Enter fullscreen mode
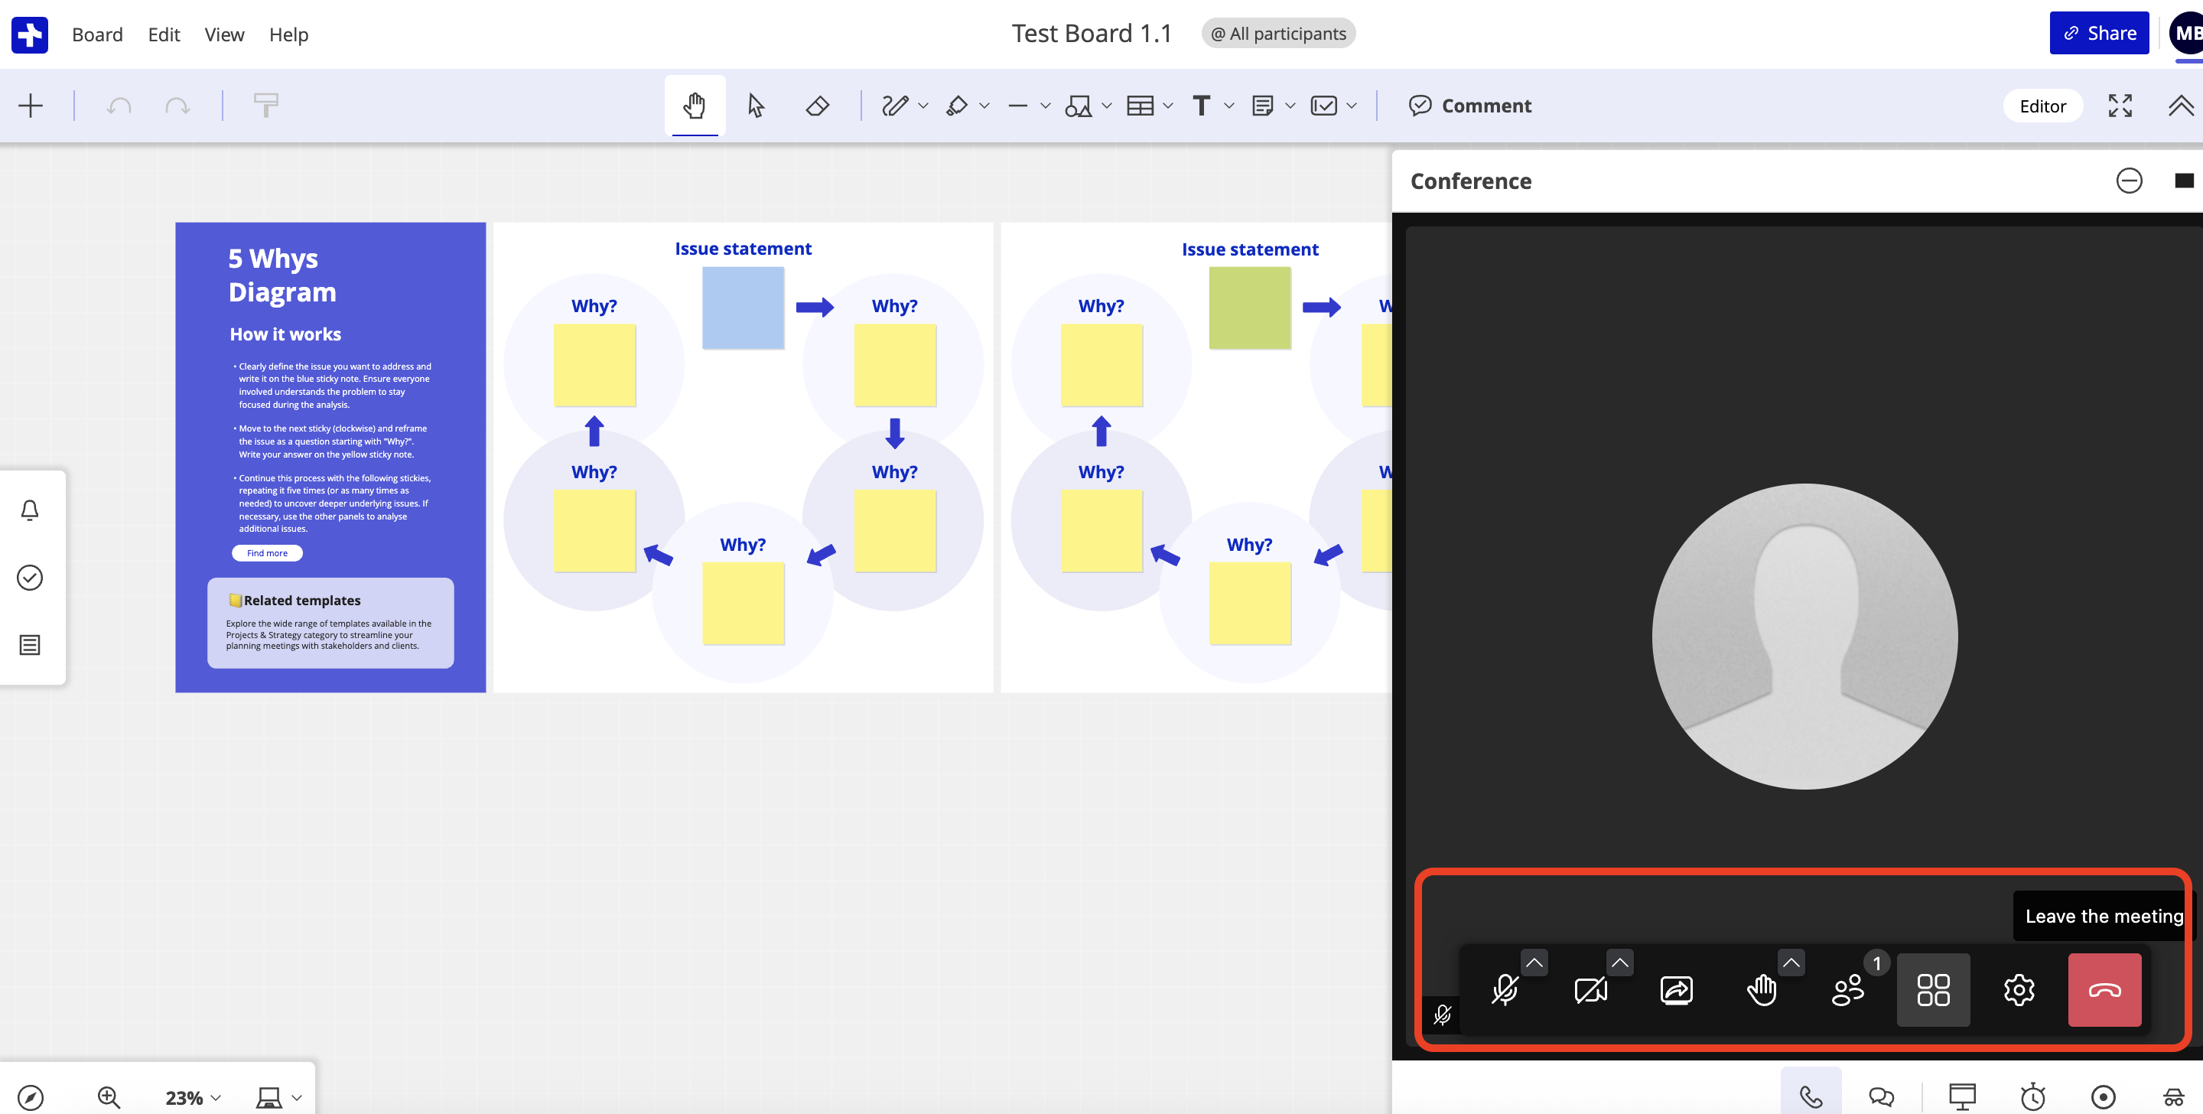Image resolution: width=2203 pixels, height=1114 pixels. click(x=2120, y=106)
